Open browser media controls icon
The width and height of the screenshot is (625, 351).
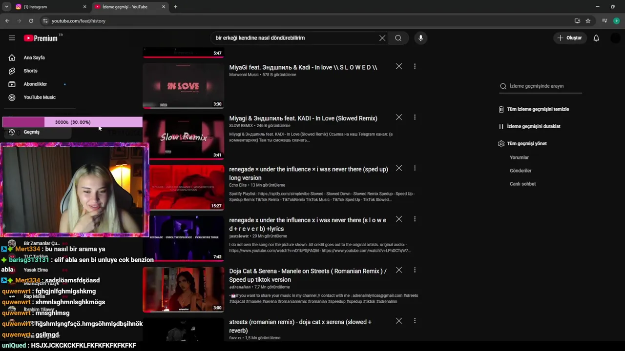coord(604,21)
